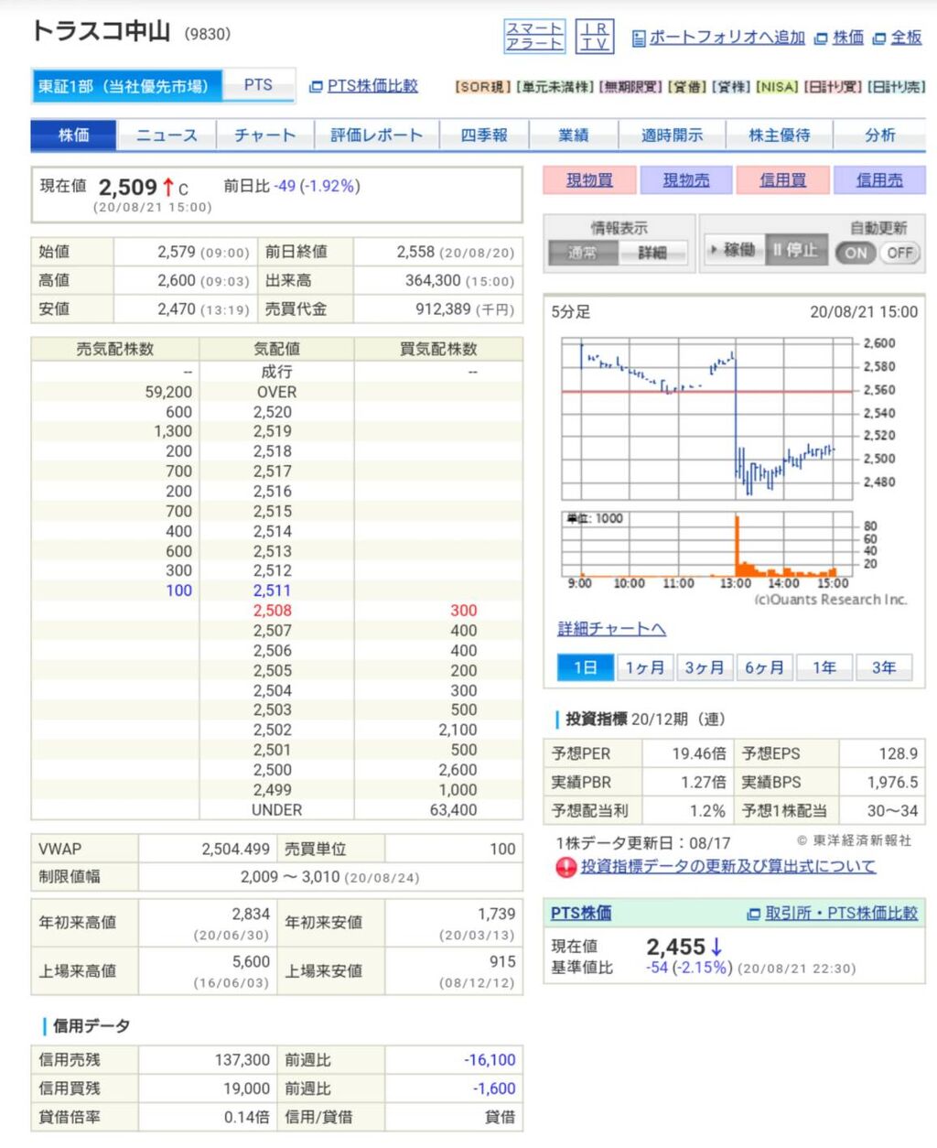Click the NISA tag label

pos(776,87)
